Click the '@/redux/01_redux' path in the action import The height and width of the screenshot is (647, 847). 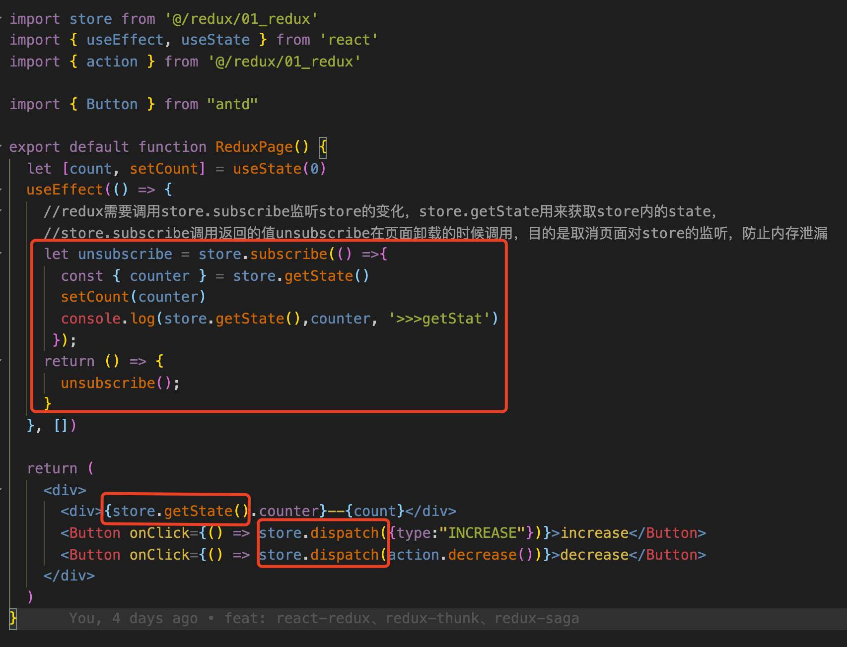click(x=284, y=62)
